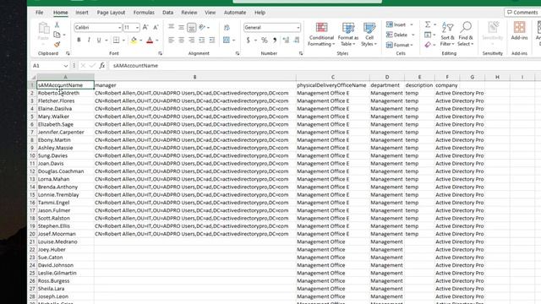This screenshot has width=541, height=304.
Task: Activate the Format Painter brush
Action: pyautogui.click(x=57, y=44)
